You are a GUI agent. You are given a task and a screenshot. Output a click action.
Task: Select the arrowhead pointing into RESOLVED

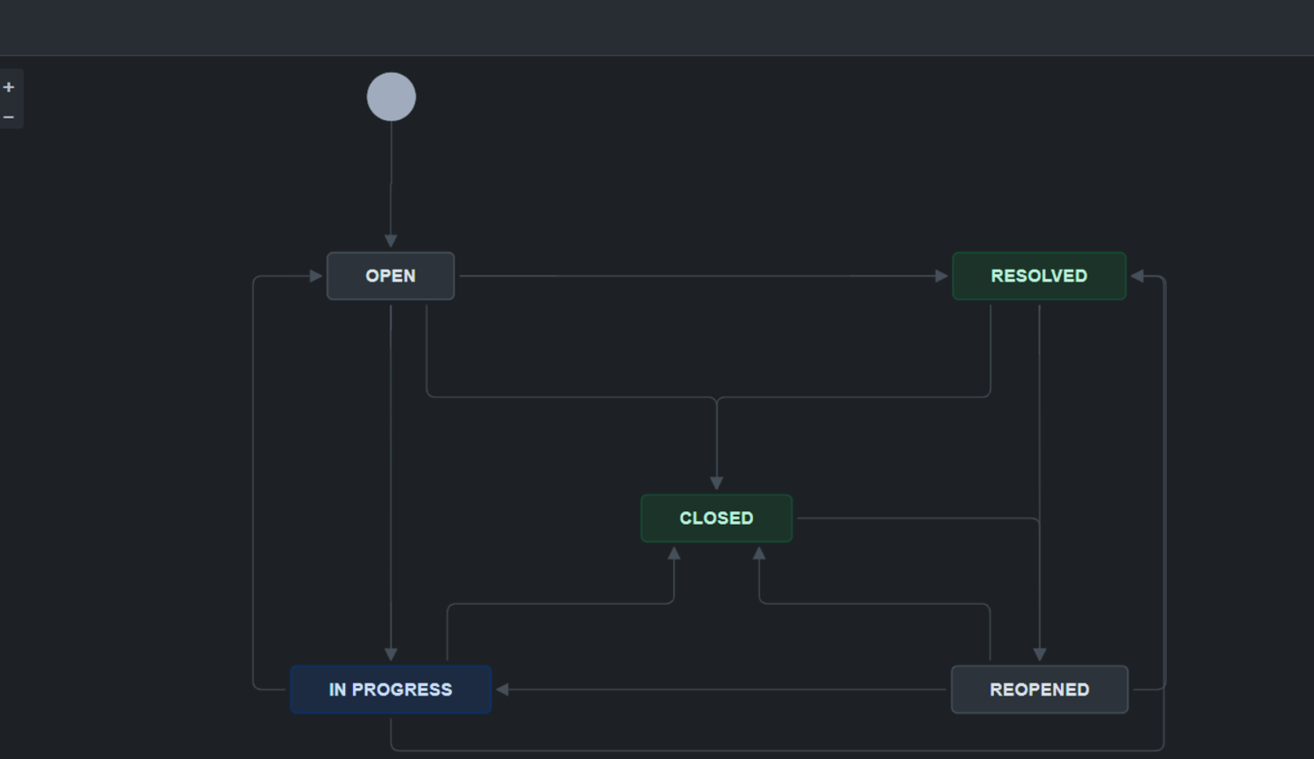pyautogui.click(x=942, y=276)
